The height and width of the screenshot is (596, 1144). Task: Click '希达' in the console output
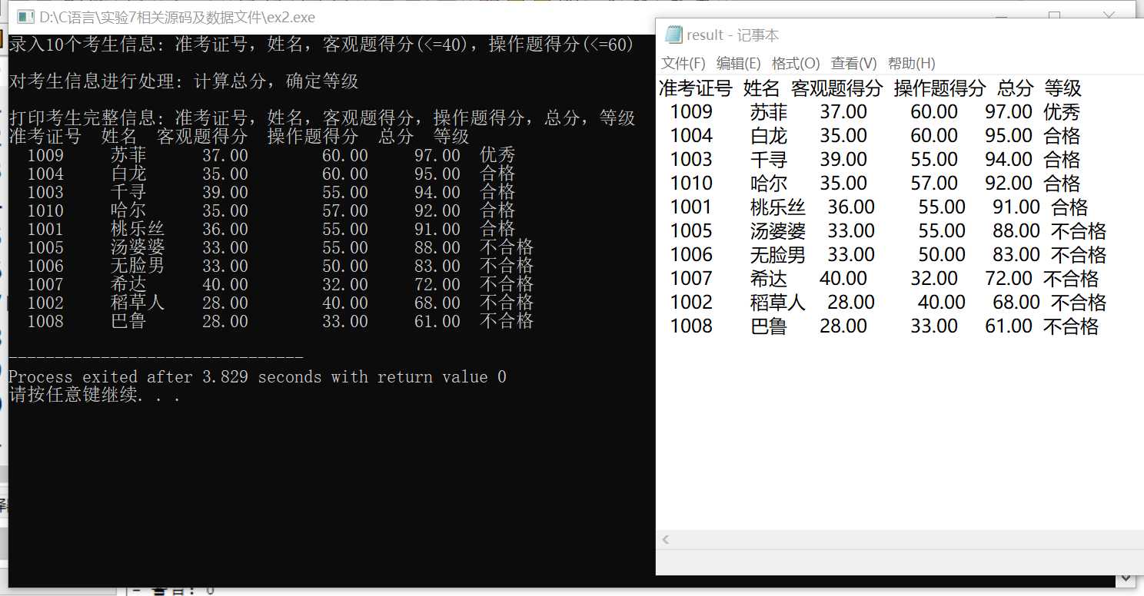(x=128, y=284)
